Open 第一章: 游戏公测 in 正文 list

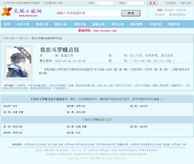coord(13,127)
